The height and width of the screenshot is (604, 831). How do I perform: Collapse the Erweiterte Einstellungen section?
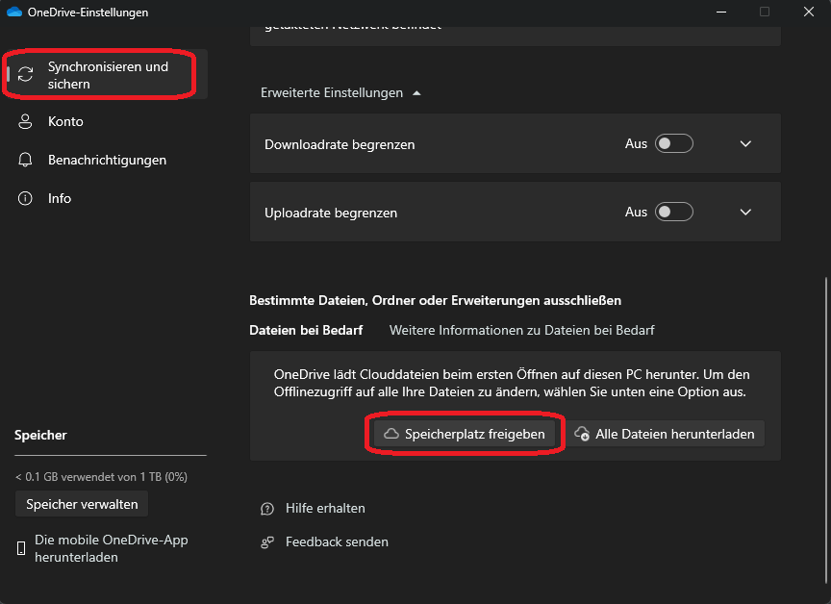coord(340,92)
